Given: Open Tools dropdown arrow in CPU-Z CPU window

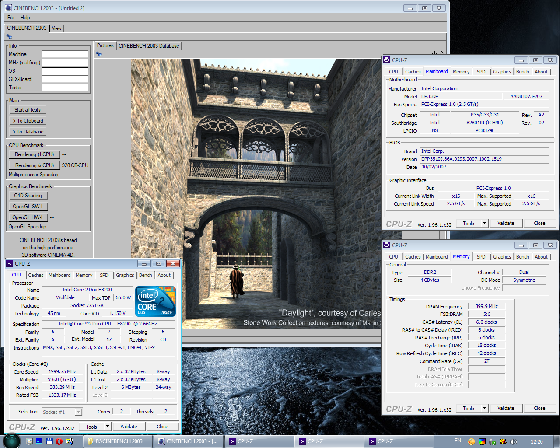Looking at the screenshot, I should pos(107,427).
